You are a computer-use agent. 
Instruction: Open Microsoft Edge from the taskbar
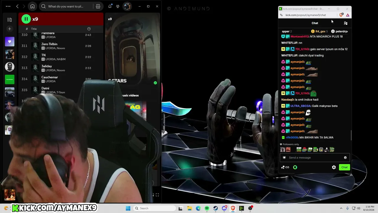click(x=198, y=208)
